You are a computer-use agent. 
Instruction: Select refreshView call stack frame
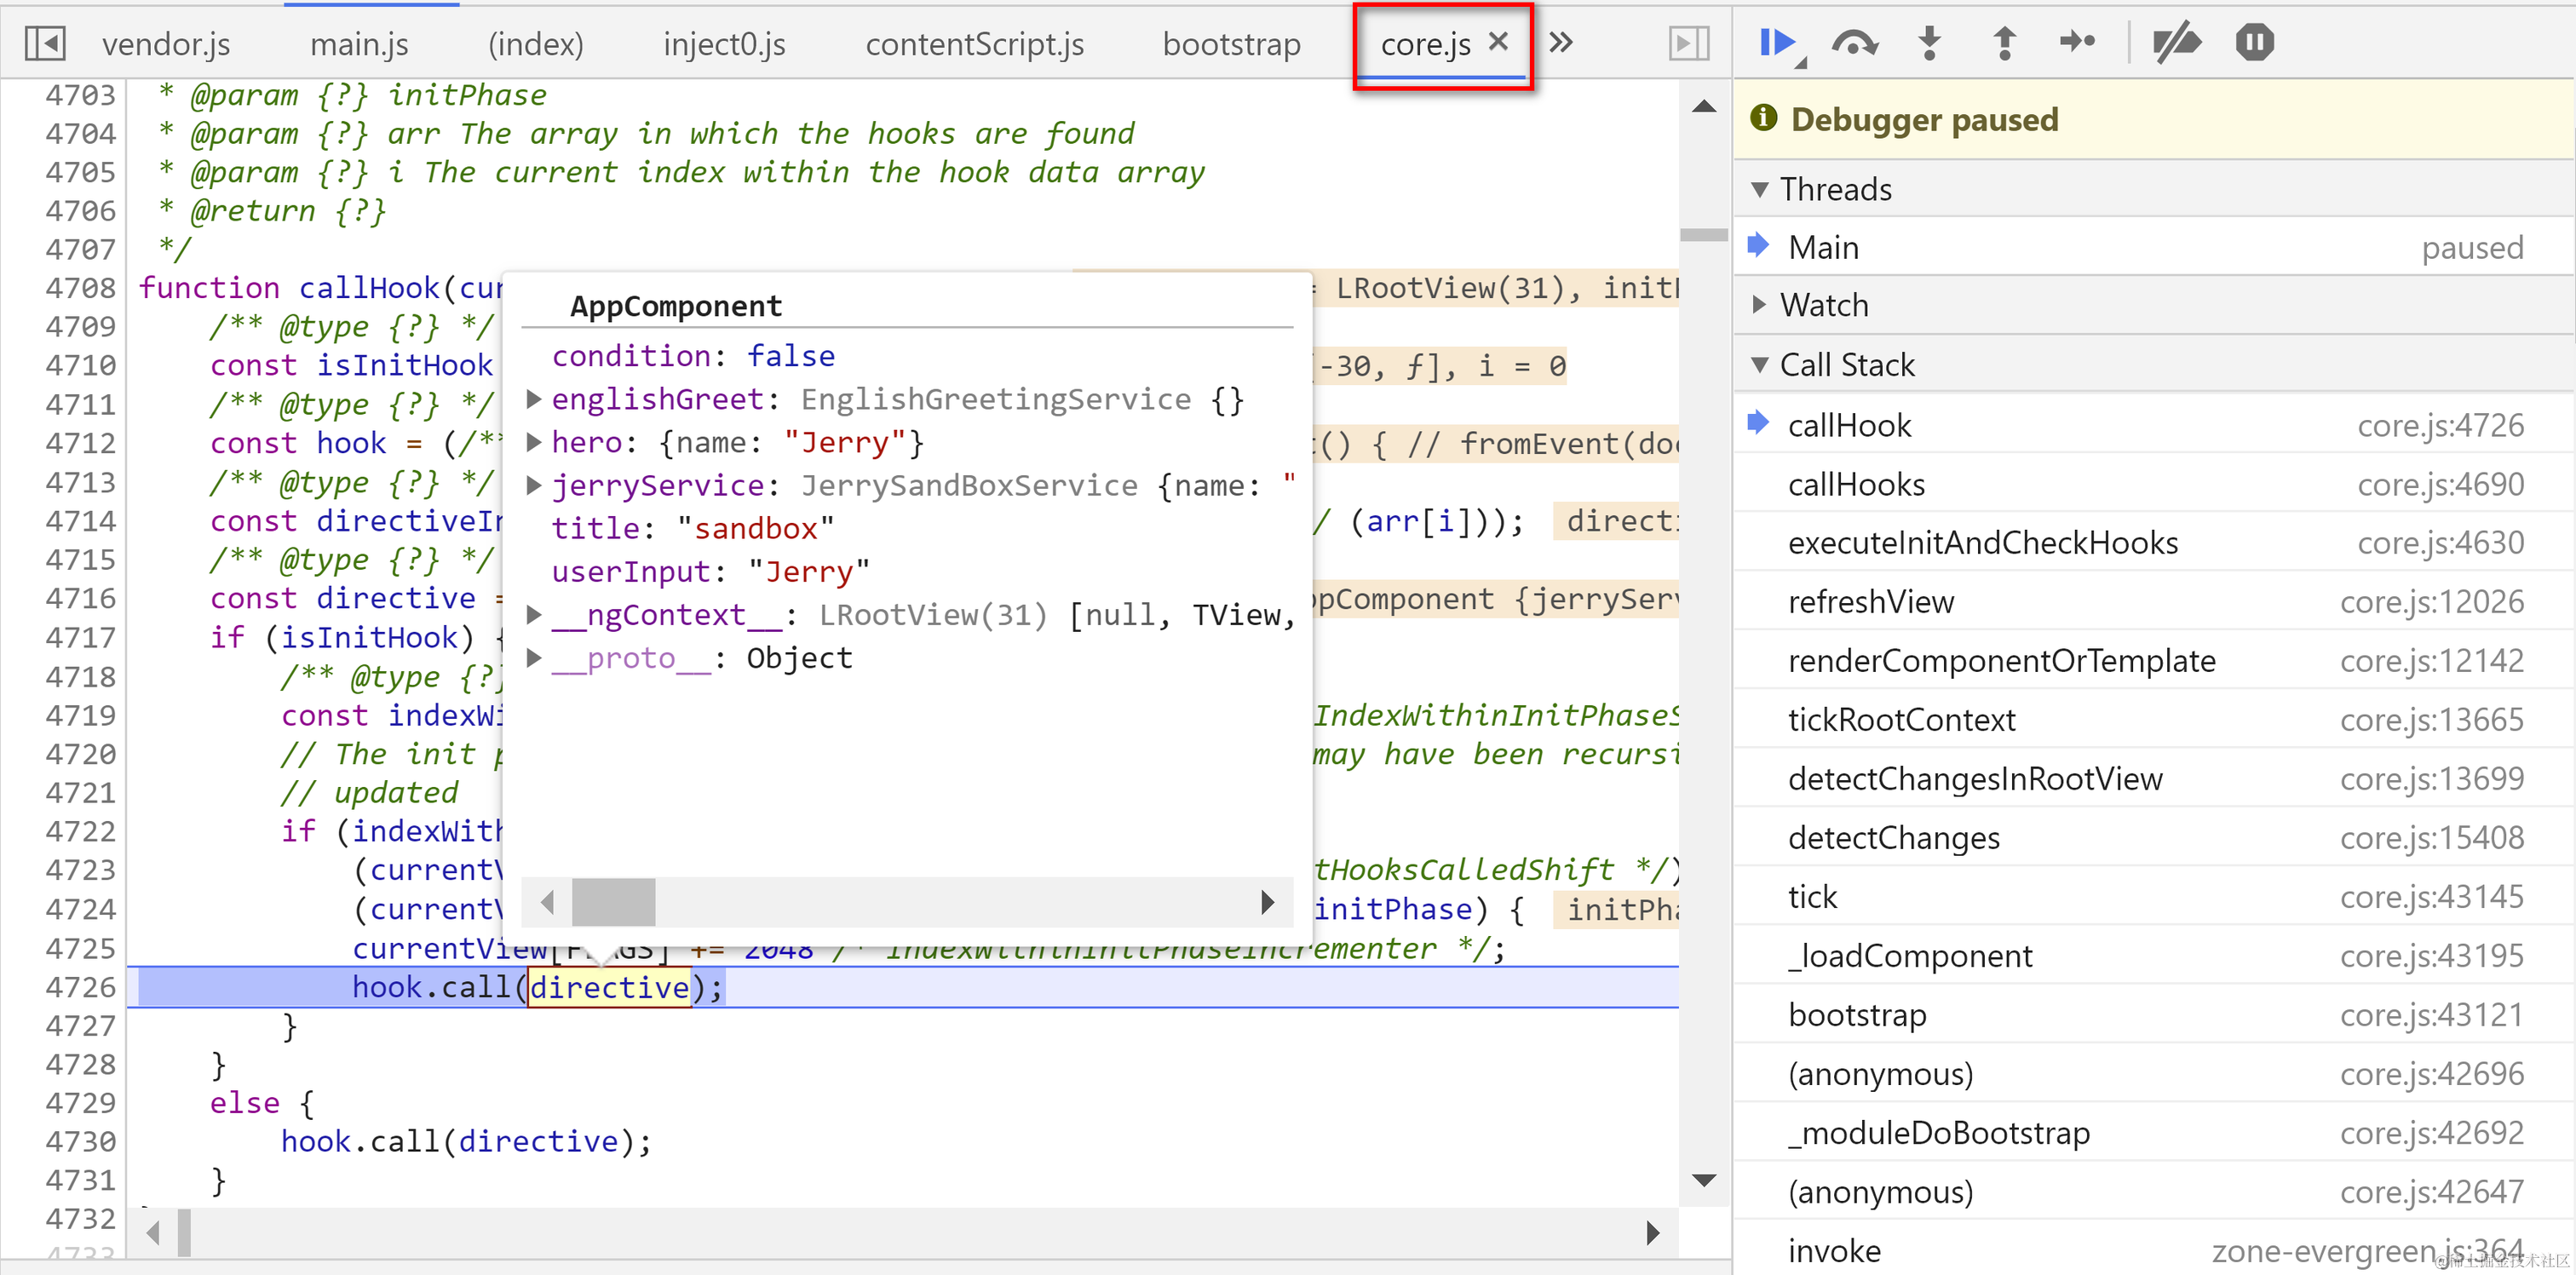click(x=1870, y=602)
